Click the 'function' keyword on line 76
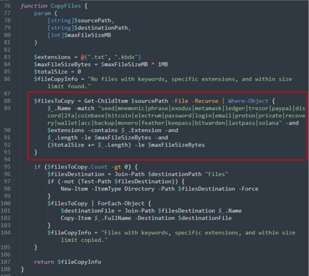Screen dimensions: 309x276 (x=34, y=6)
